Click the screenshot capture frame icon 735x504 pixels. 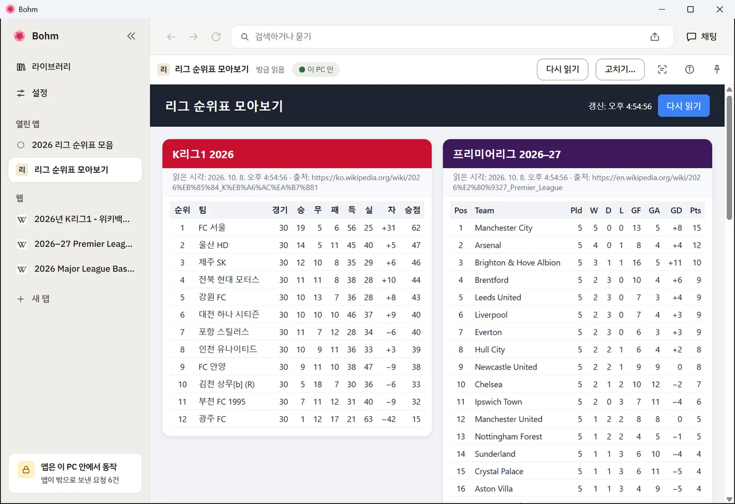point(662,69)
